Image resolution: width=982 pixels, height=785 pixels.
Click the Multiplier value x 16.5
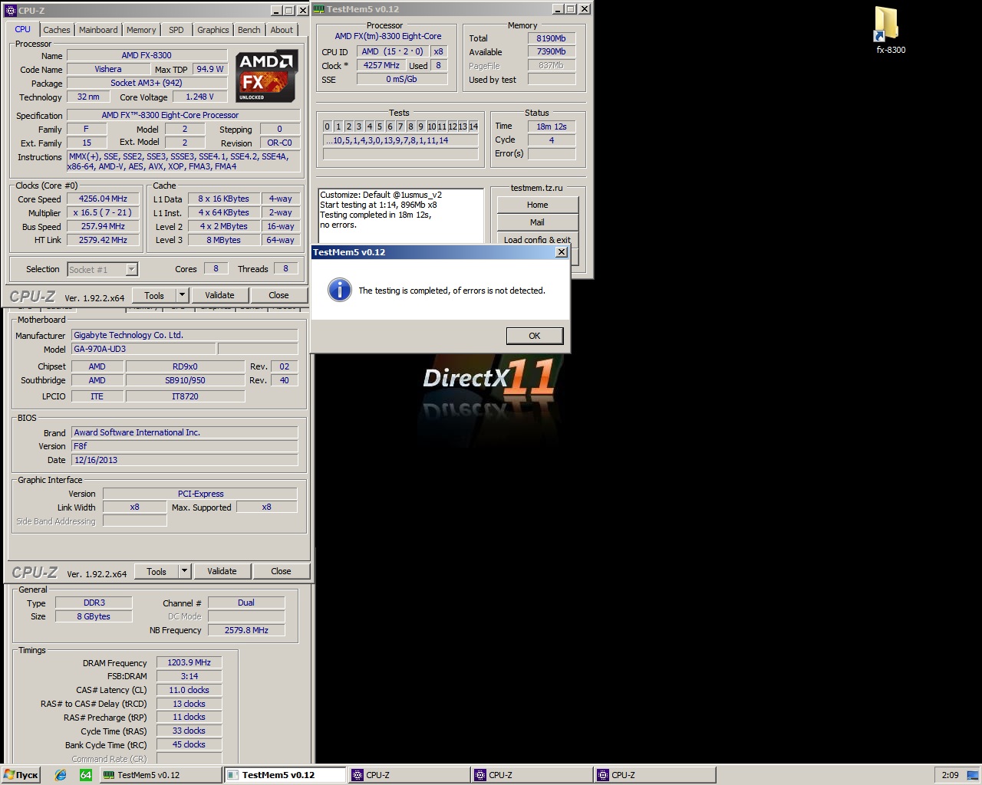tap(103, 212)
